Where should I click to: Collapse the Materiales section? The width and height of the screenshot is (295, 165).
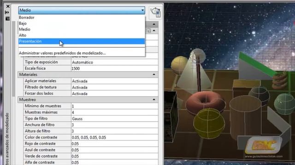[154, 74]
